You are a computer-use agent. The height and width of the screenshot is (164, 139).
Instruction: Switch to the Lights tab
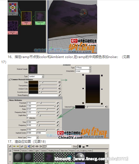(37, 151)
